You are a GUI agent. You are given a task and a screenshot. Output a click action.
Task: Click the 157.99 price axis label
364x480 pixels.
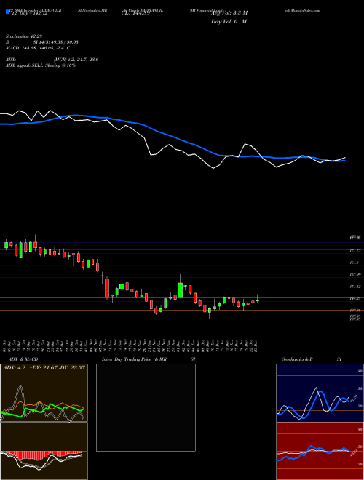point(355,275)
